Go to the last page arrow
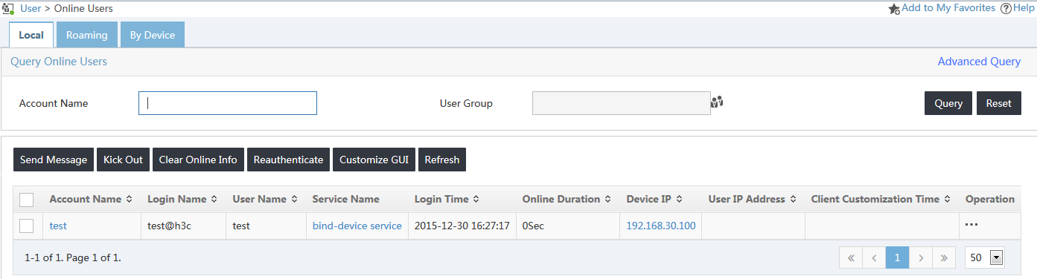Screen dimensions: 1037x279 [x=944, y=257]
